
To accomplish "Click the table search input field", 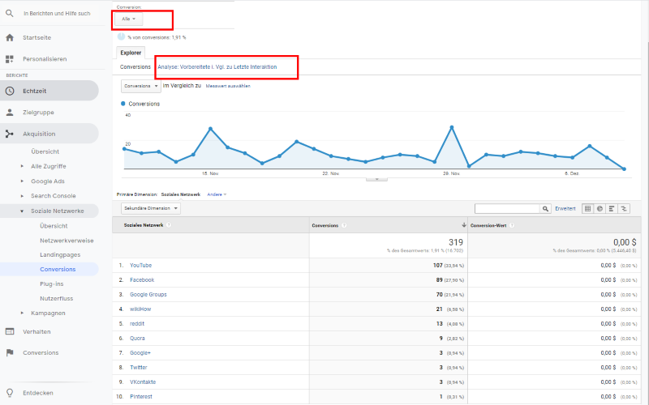I will coord(507,208).
